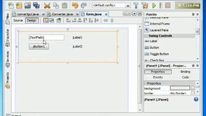Close the form.java tab
Screen dimensions: 206x116
[x=106, y=14]
